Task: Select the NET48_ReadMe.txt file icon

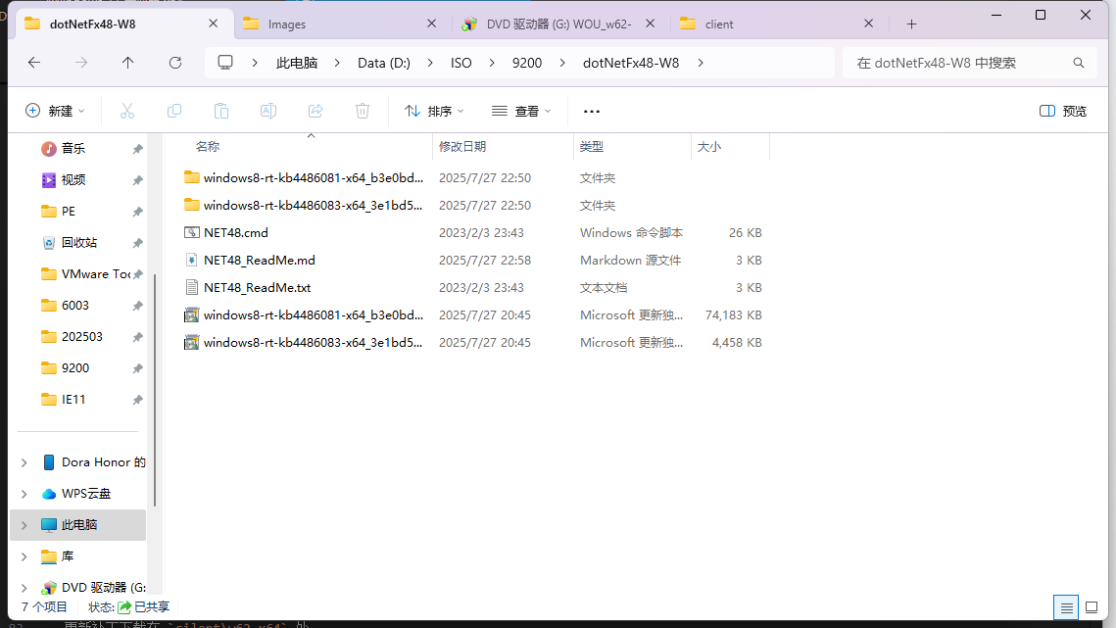Action: (191, 288)
